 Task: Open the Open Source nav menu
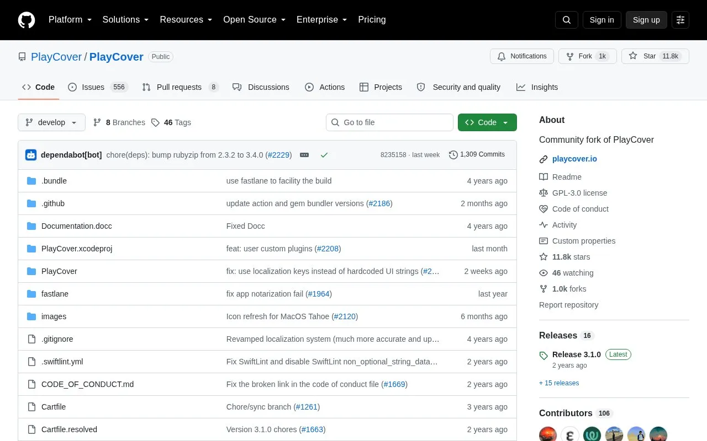254,20
